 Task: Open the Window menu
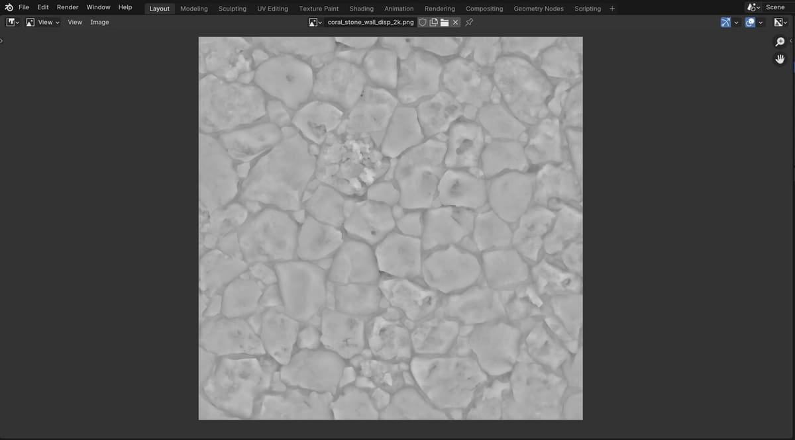coord(99,7)
